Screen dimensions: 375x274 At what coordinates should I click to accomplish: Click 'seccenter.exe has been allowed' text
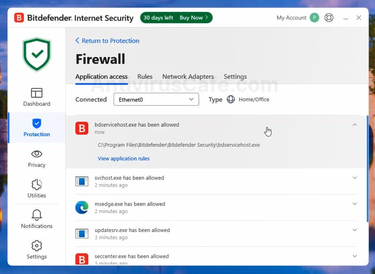tap(132, 256)
